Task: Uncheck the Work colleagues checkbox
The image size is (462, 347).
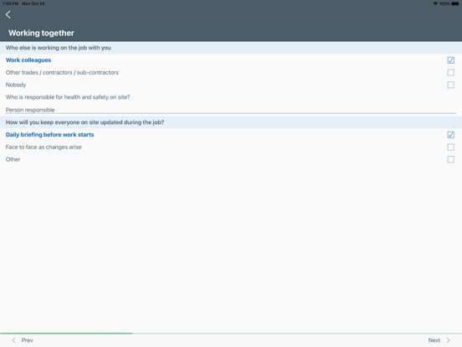Action: (x=450, y=60)
